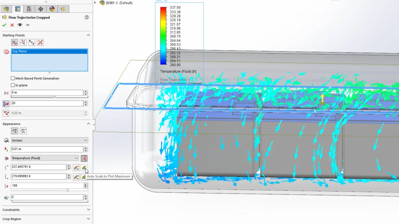This screenshot has height=224, width=399.
Task: Switch to the DisplayManager tab
Action: 52,9
